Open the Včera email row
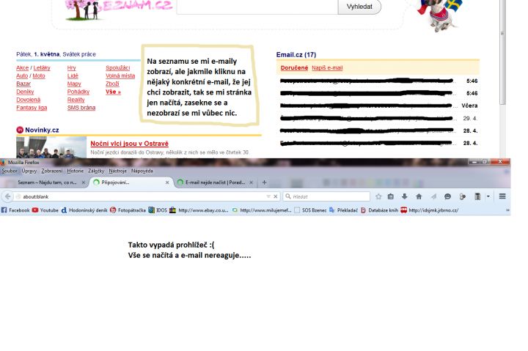Viewport: 528px width, 351px height. pyautogui.click(x=379, y=106)
